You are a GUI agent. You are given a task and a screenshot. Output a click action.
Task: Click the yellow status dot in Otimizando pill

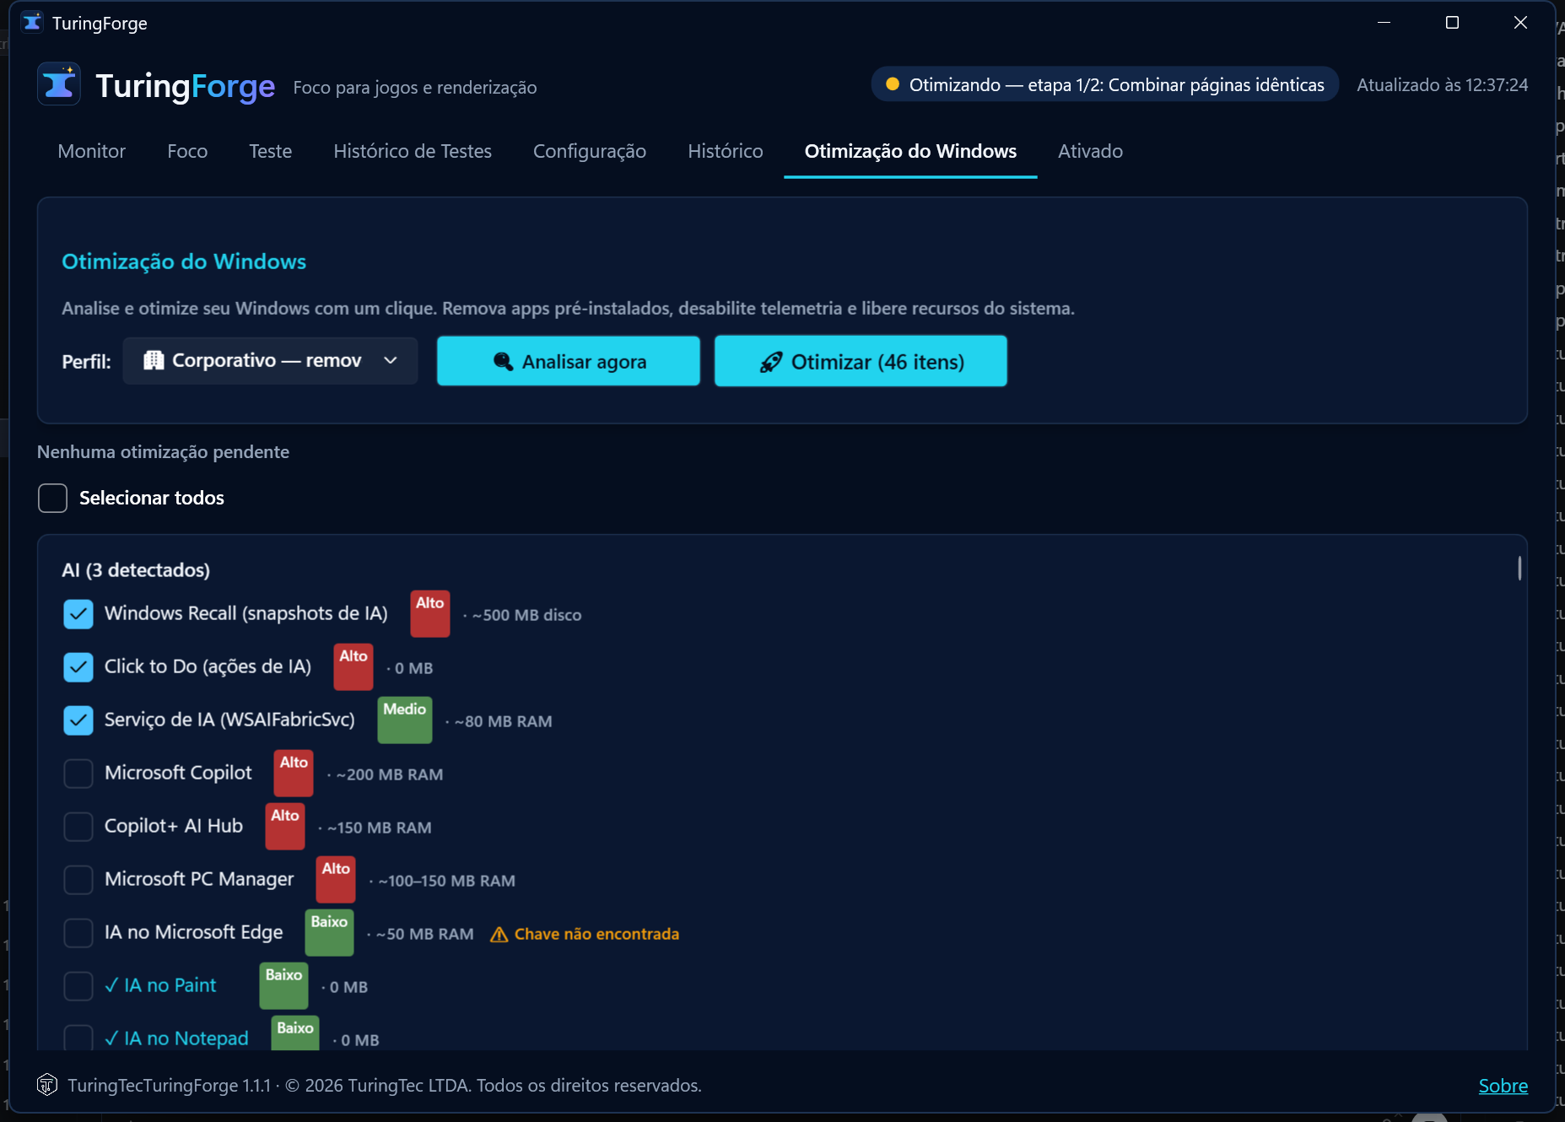pyautogui.click(x=892, y=84)
